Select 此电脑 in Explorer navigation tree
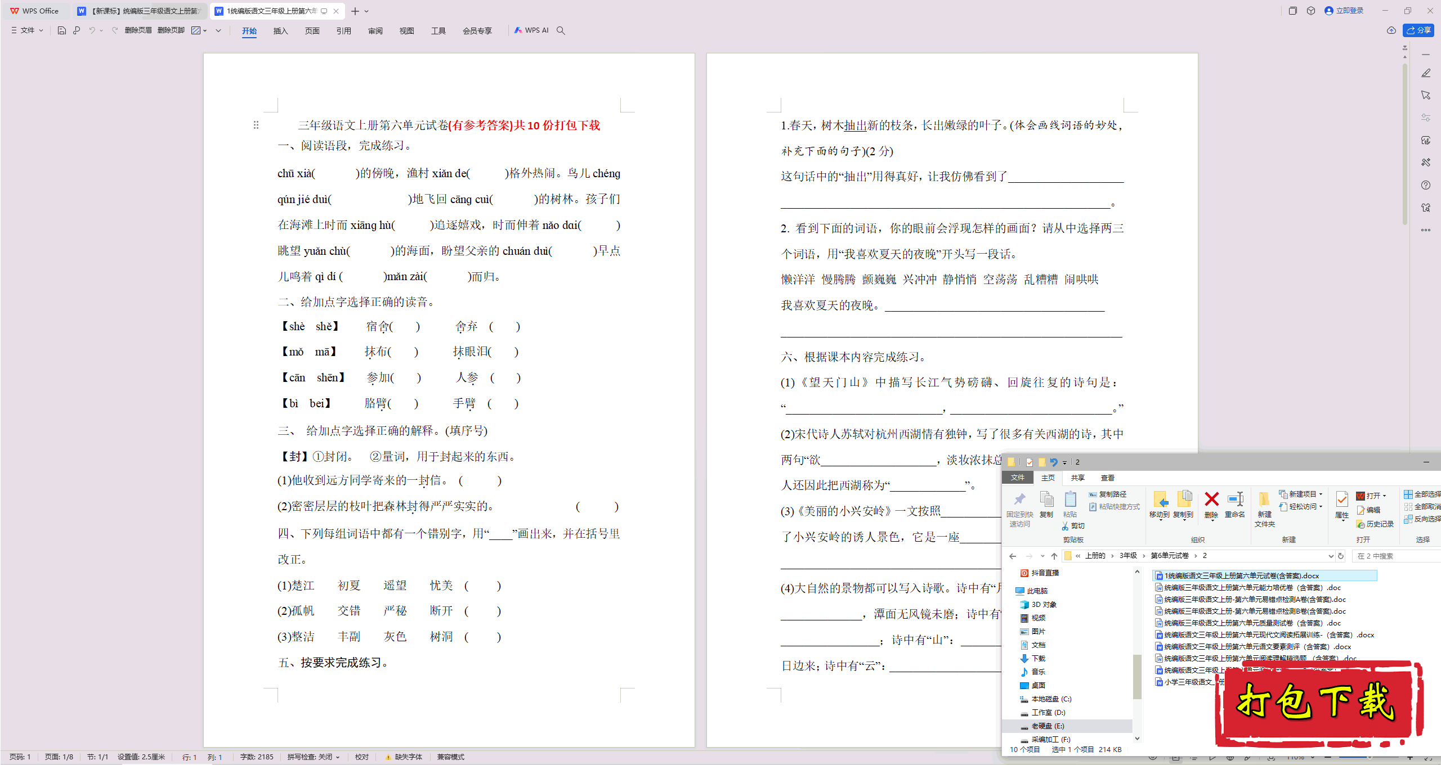Viewport: 1441px width, 765px height. pyautogui.click(x=1032, y=591)
